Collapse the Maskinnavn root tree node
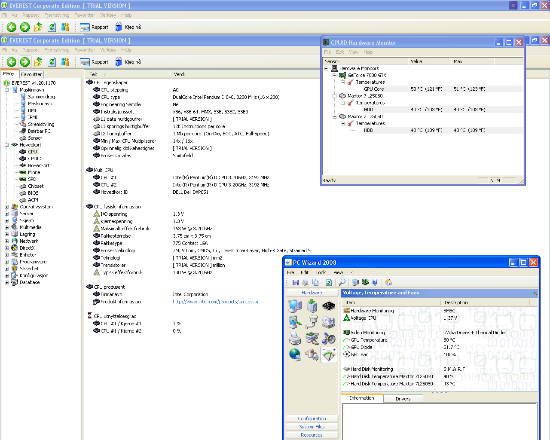This screenshot has width=550, height=440. click(7, 90)
